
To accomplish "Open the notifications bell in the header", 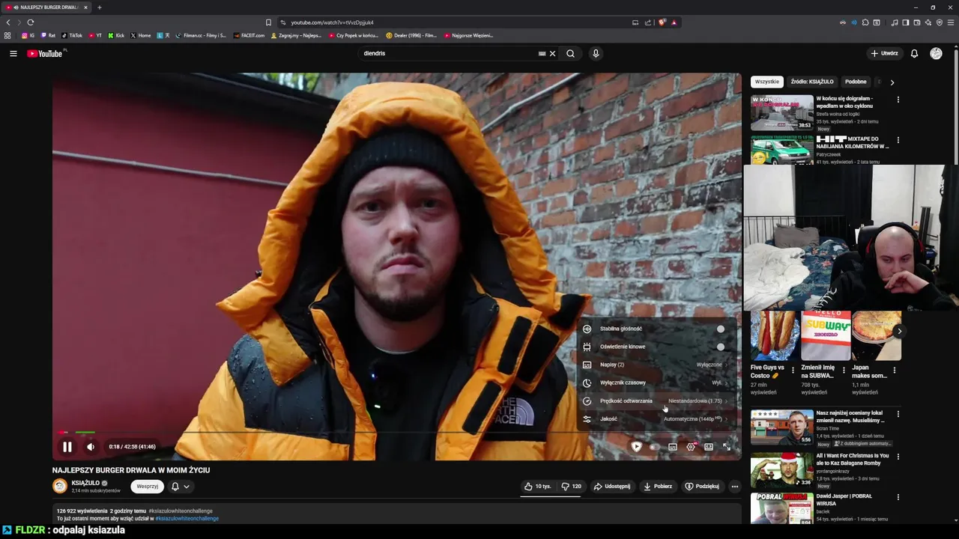I will [914, 53].
